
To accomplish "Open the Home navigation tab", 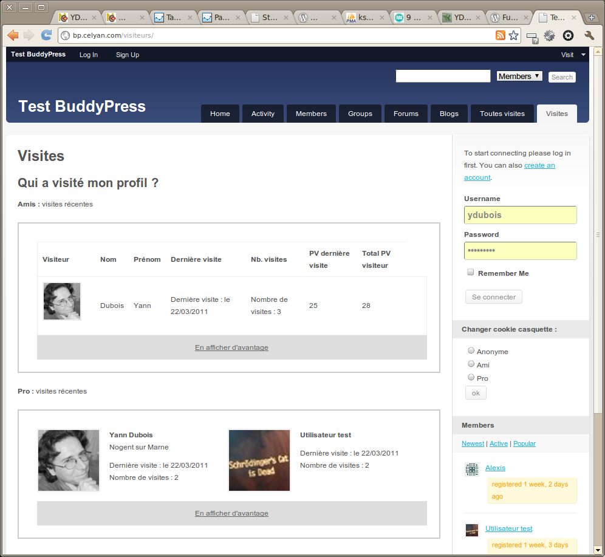I will tap(220, 114).
